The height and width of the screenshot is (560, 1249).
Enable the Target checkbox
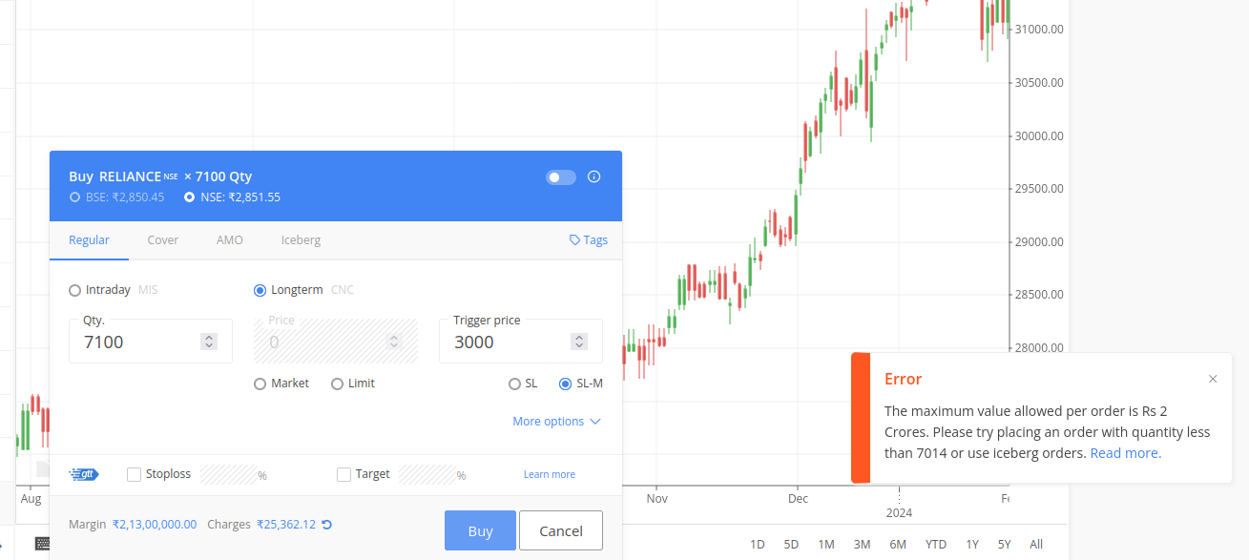click(x=344, y=474)
